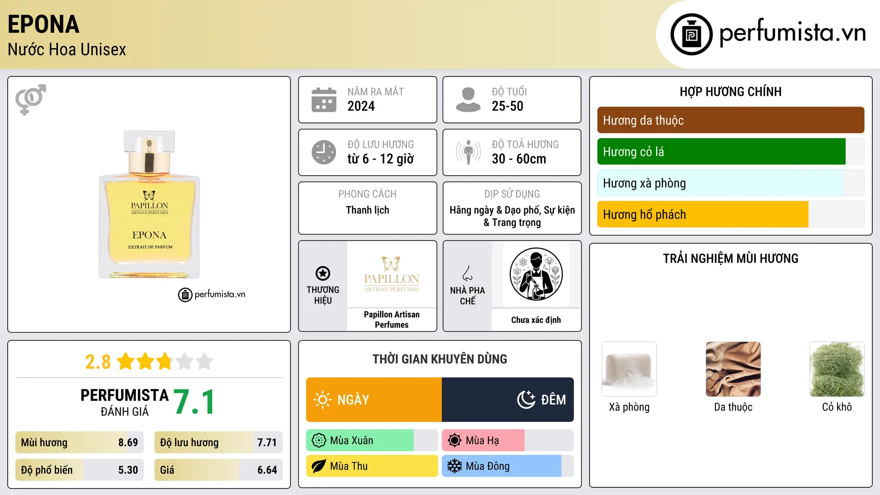Click the perfumista.vn perfume bottle logo icon
This screenshot has width=880, height=495.
(691, 34)
